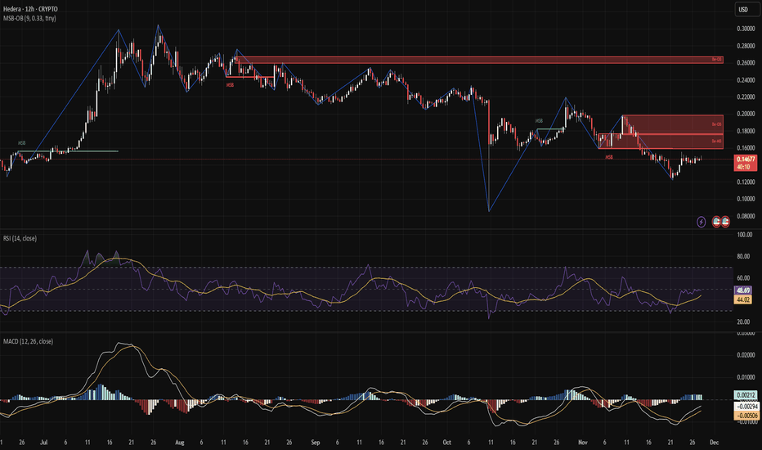The image size is (762, 450).
Task: Click the green MSB label at left
Action: click(x=22, y=143)
